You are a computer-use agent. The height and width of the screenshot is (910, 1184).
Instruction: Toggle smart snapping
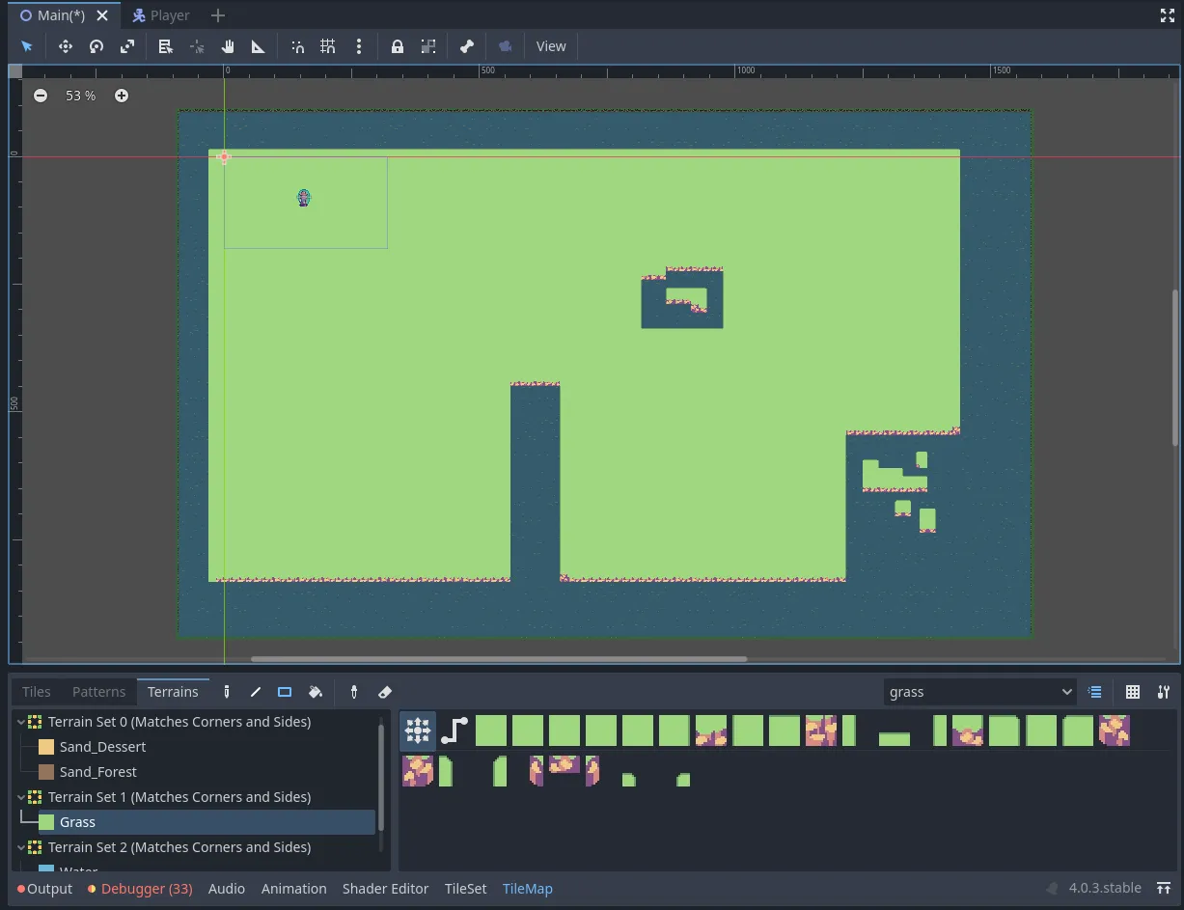[x=297, y=46]
